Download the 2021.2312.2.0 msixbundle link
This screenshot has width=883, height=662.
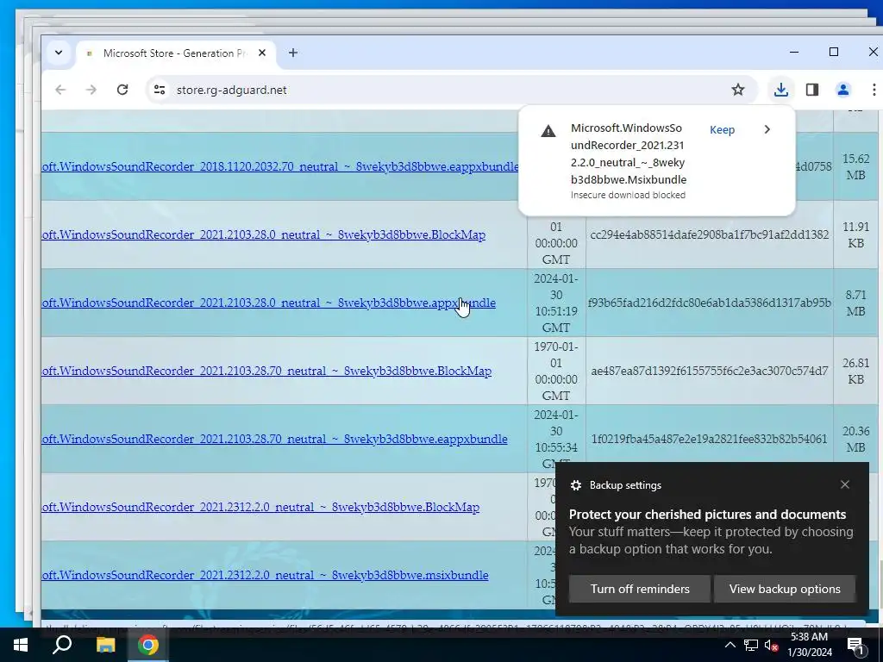[x=265, y=575]
